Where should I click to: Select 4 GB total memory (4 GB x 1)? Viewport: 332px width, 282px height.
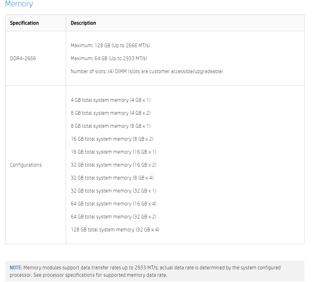(x=111, y=100)
